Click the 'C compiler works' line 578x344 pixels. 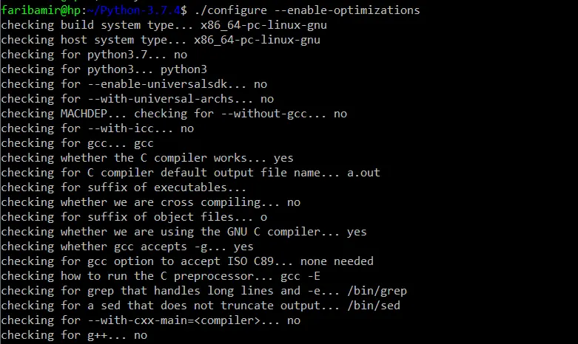[147, 158]
